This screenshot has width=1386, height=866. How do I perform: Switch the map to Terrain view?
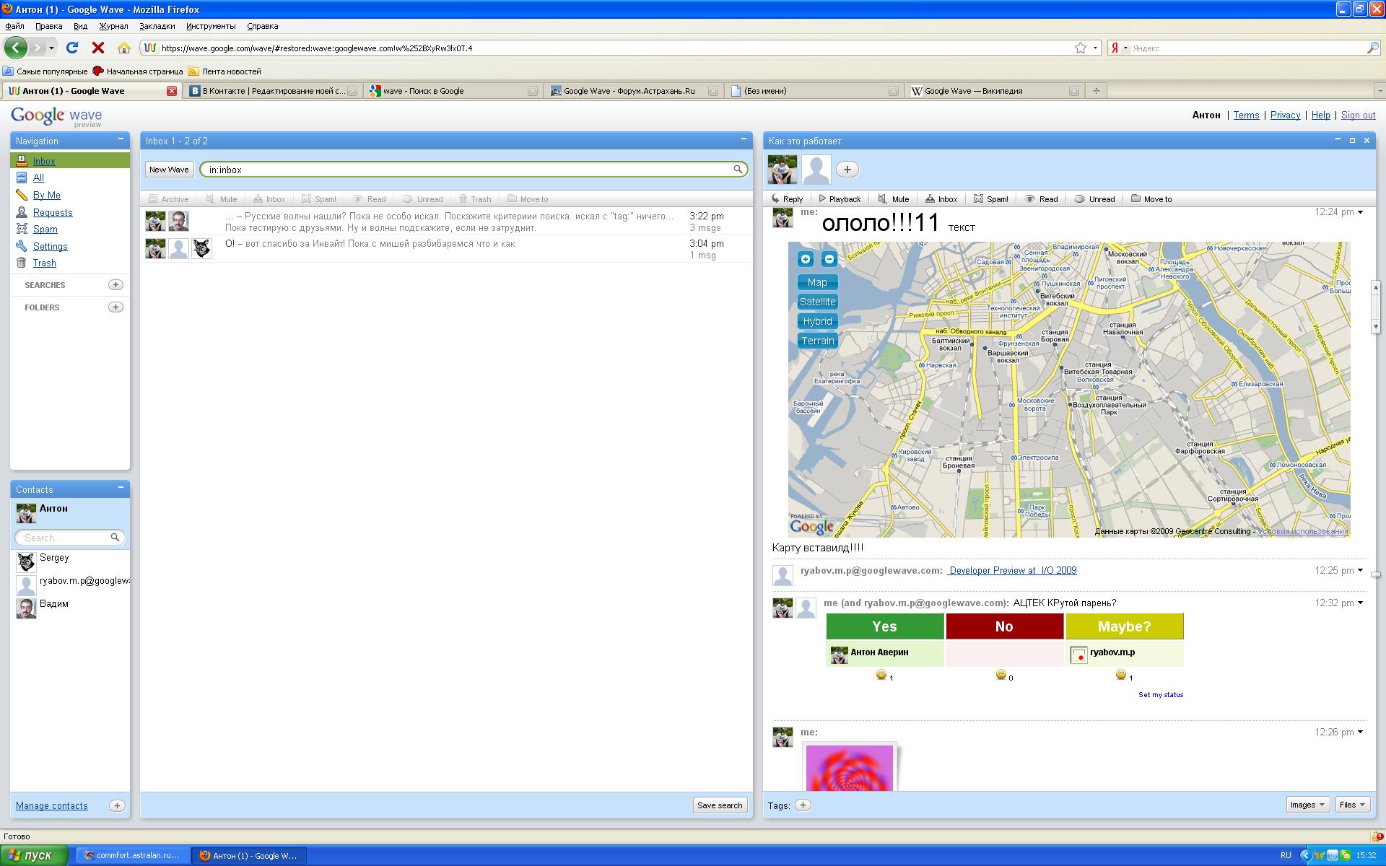click(818, 341)
